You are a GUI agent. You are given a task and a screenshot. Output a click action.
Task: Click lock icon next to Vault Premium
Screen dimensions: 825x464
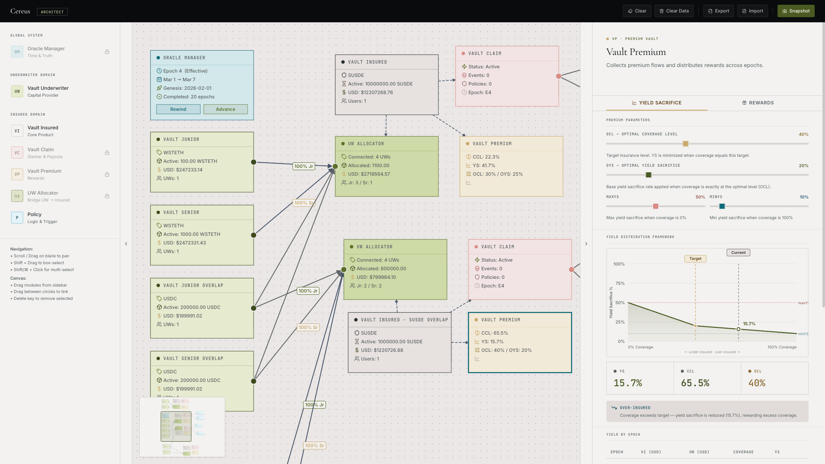click(107, 174)
